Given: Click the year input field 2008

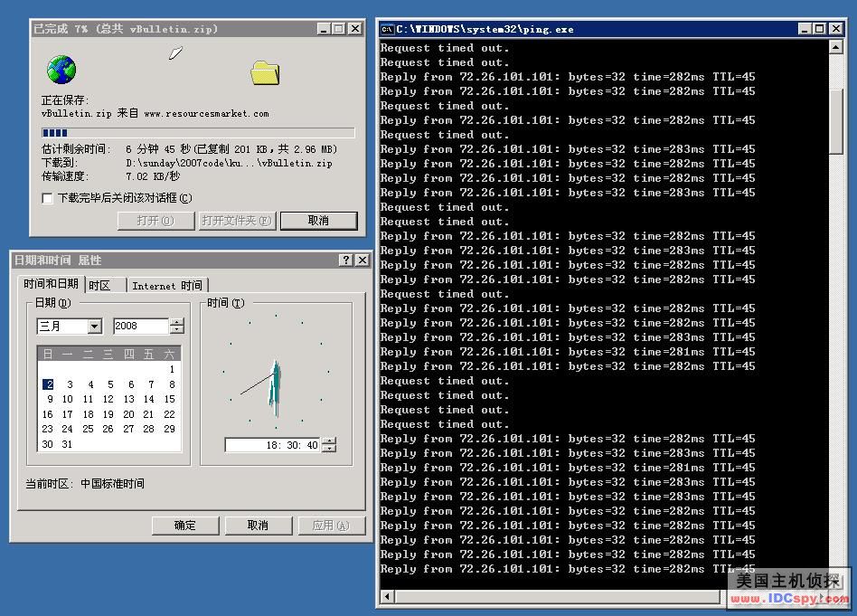Looking at the screenshot, I should coord(141,326).
